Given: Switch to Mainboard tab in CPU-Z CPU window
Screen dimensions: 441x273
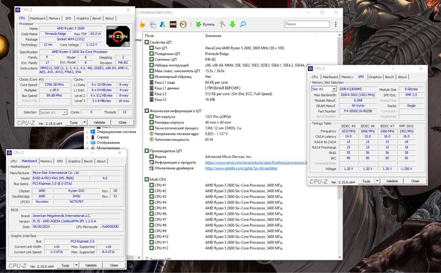Looking at the screenshot, I should pyautogui.click(x=37, y=18).
